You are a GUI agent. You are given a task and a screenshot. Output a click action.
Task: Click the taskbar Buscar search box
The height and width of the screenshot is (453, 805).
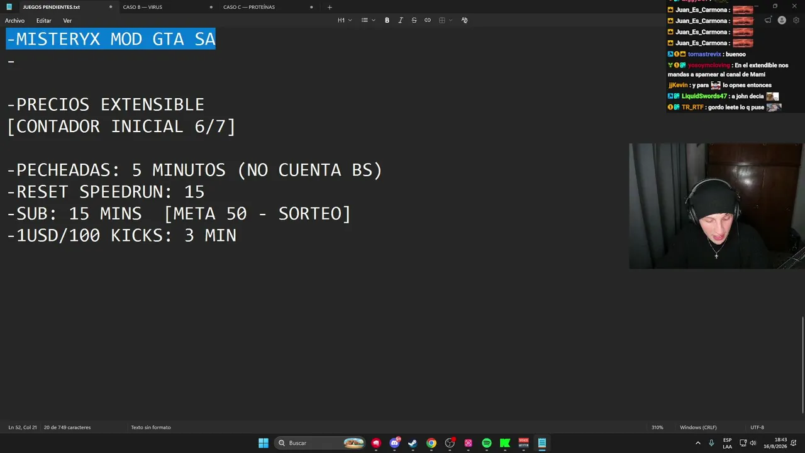[321, 443]
